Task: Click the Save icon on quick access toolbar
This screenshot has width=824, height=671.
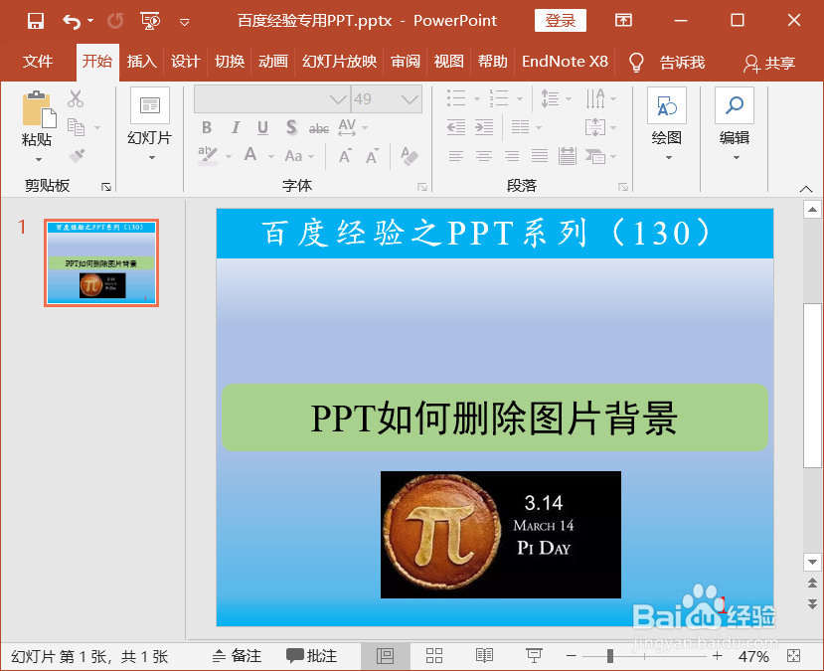Action: pyautogui.click(x=36, y=19)
